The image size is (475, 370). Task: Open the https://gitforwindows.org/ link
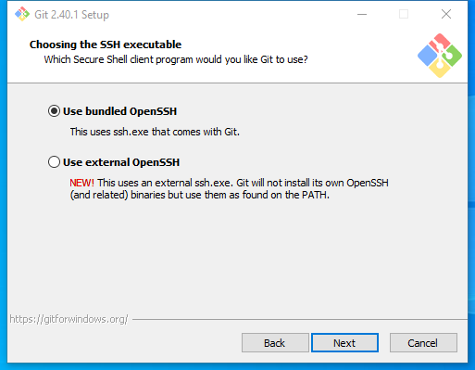(x=69, y=319)
